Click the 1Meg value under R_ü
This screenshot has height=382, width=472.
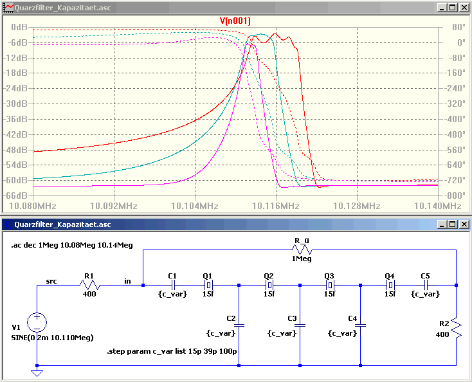pos(302,259)
